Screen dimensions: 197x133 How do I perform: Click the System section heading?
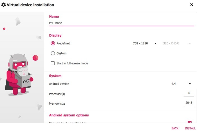coord(55,76)
